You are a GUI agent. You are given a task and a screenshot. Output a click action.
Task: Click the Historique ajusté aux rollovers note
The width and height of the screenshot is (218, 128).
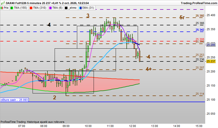click(46, 122)
